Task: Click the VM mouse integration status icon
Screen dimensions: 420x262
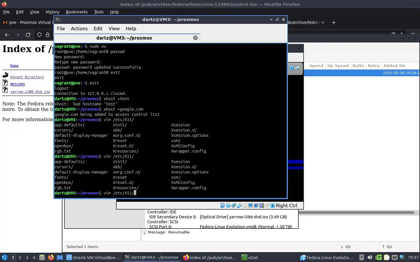Action: (x=267, y=206)
